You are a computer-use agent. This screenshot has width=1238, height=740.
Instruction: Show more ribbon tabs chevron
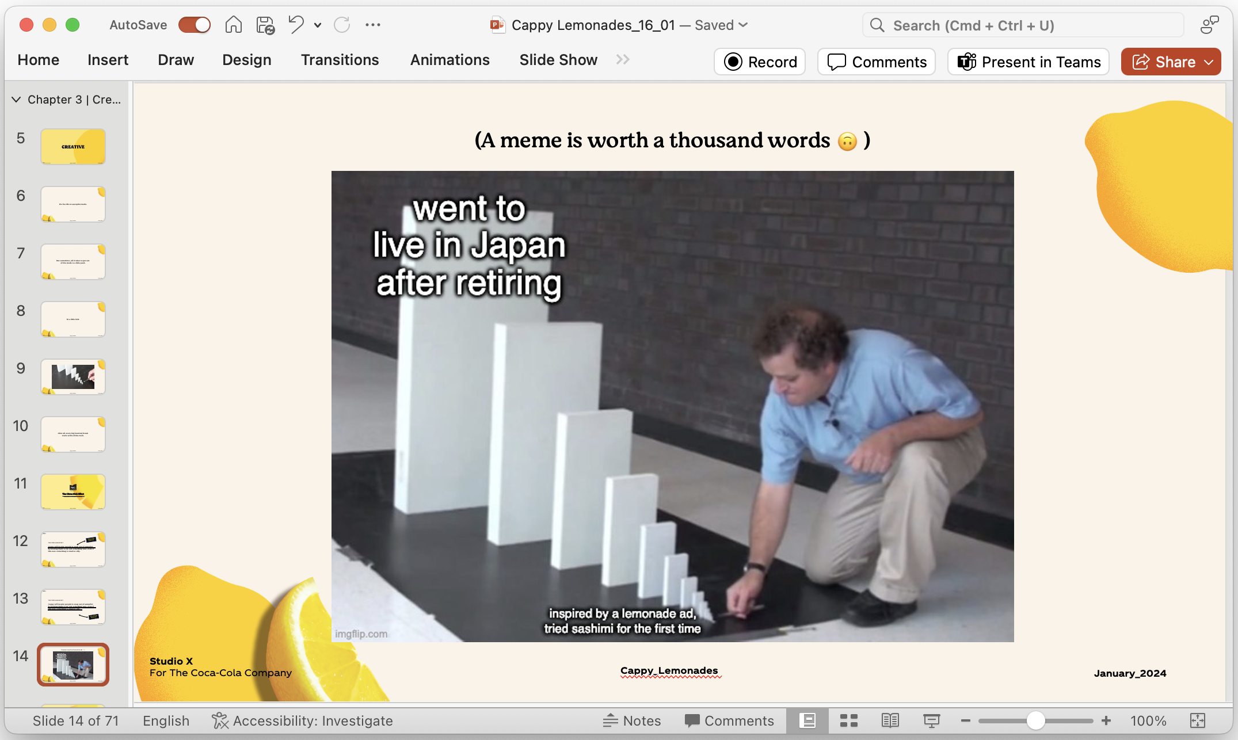click(x=623, y=59)
